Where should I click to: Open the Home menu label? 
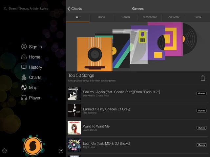click(x=34, y=57)
